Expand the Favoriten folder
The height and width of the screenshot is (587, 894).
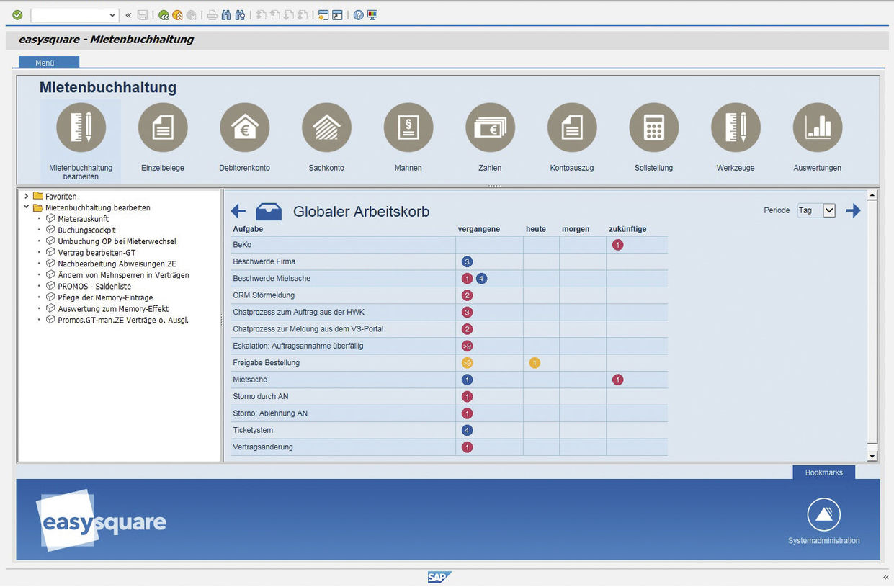[27, 196]
